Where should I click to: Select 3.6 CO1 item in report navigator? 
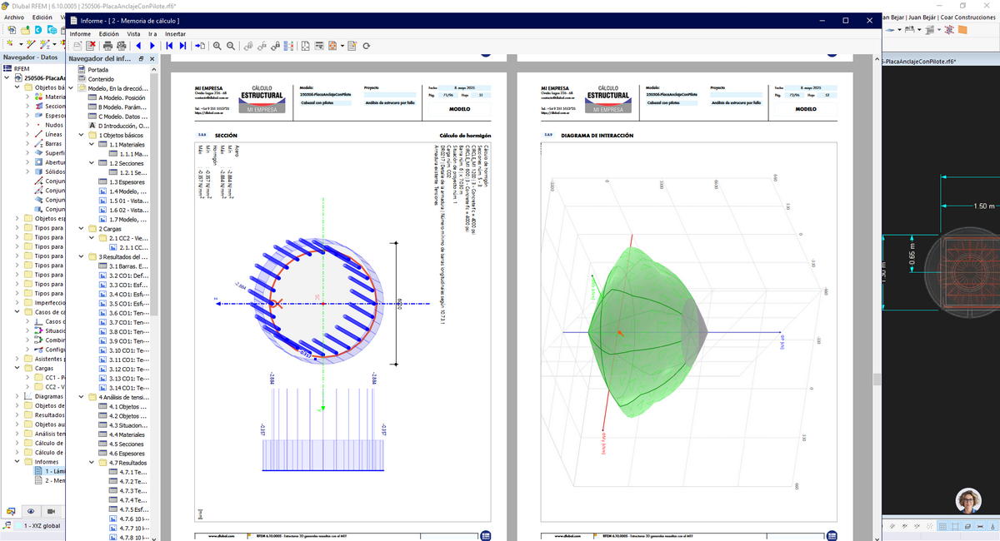pyautogui.click(x=128, y=313)
